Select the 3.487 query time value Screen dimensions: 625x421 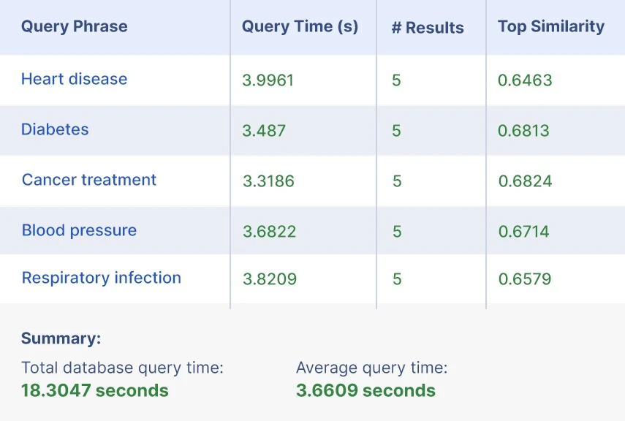click(264, 131)
